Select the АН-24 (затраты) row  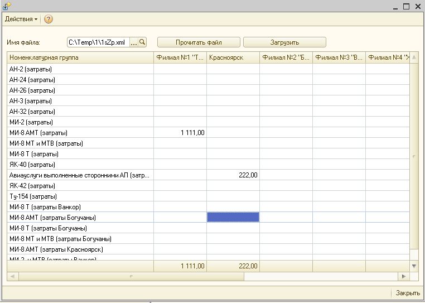pyautogui.click(x=208, y=79)
